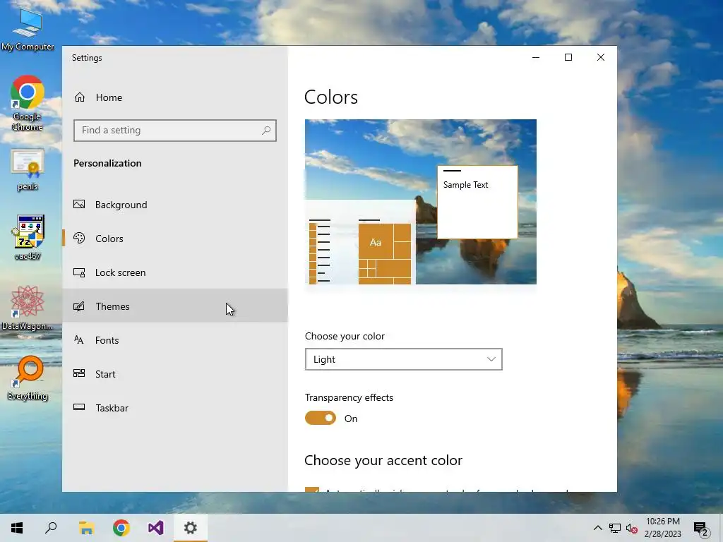Select the My Computer desktop icon

(28, 30)
